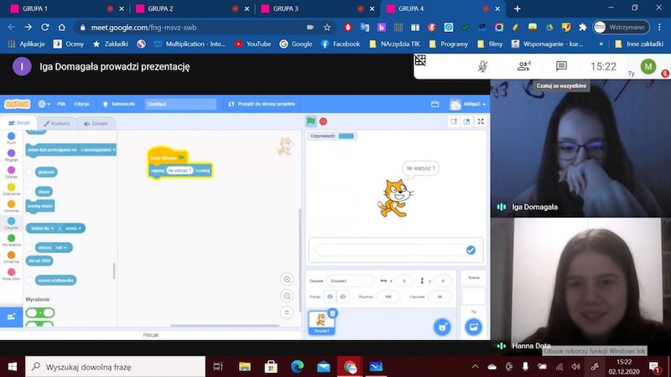Open Meet chat with everyone
This screenshot has height=377, width=671.
click(561, 66)
